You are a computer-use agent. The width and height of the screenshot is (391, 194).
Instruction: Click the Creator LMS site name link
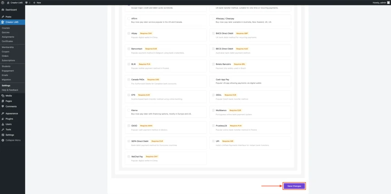(x=16, y=3)
